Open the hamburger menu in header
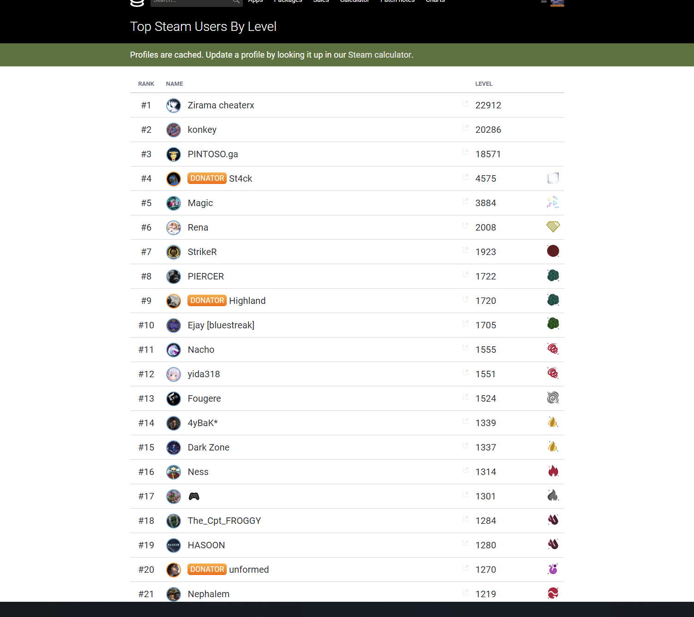Viewport: 694px width, 617px height. click(544, 1)
